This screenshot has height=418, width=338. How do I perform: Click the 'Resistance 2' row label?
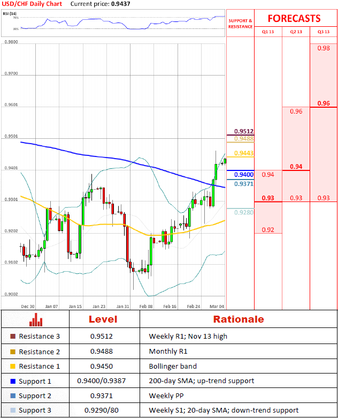point(40,352)
